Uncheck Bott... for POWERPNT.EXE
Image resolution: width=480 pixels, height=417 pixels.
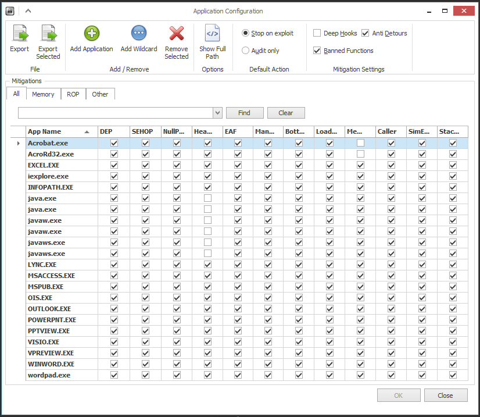coord(299,319)
